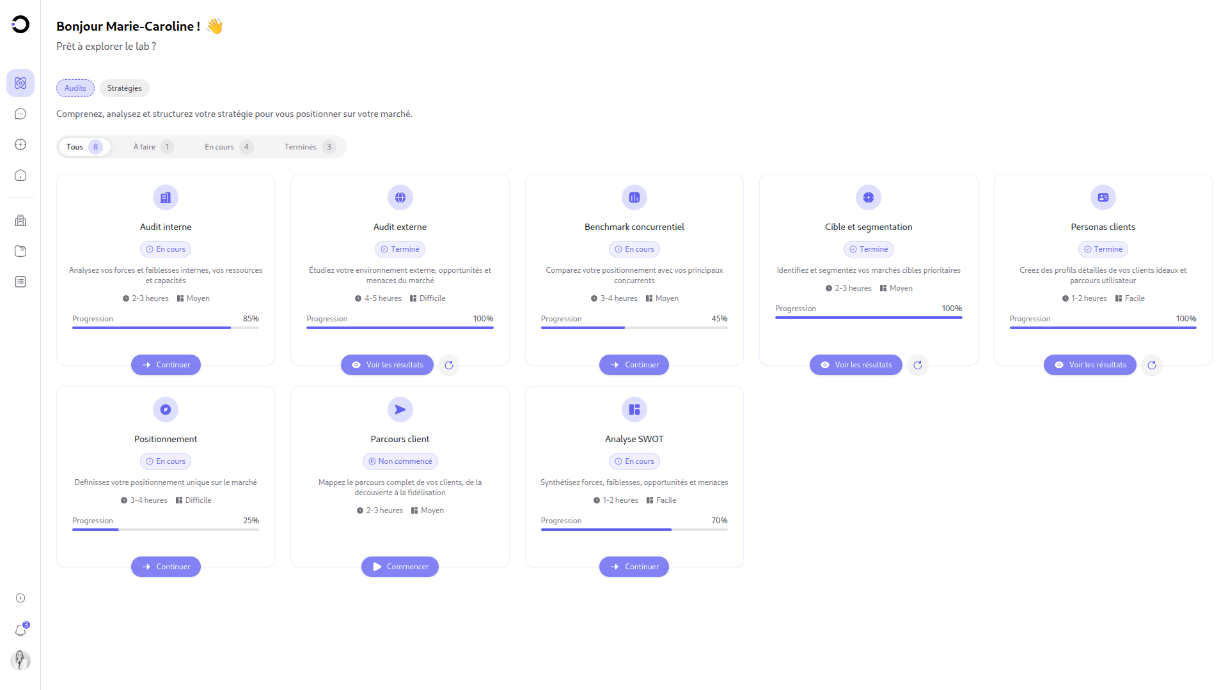The width and height of the screenshot is (1228, 690).
Task: Restart the Audit externe with refresh icon
Action: [x=449, y=365]
